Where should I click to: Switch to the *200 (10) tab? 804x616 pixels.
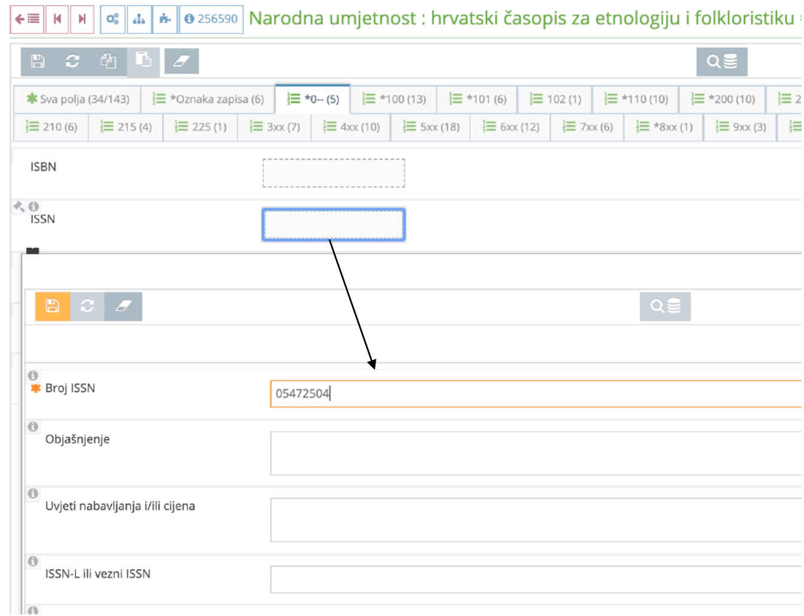[723, 99]
